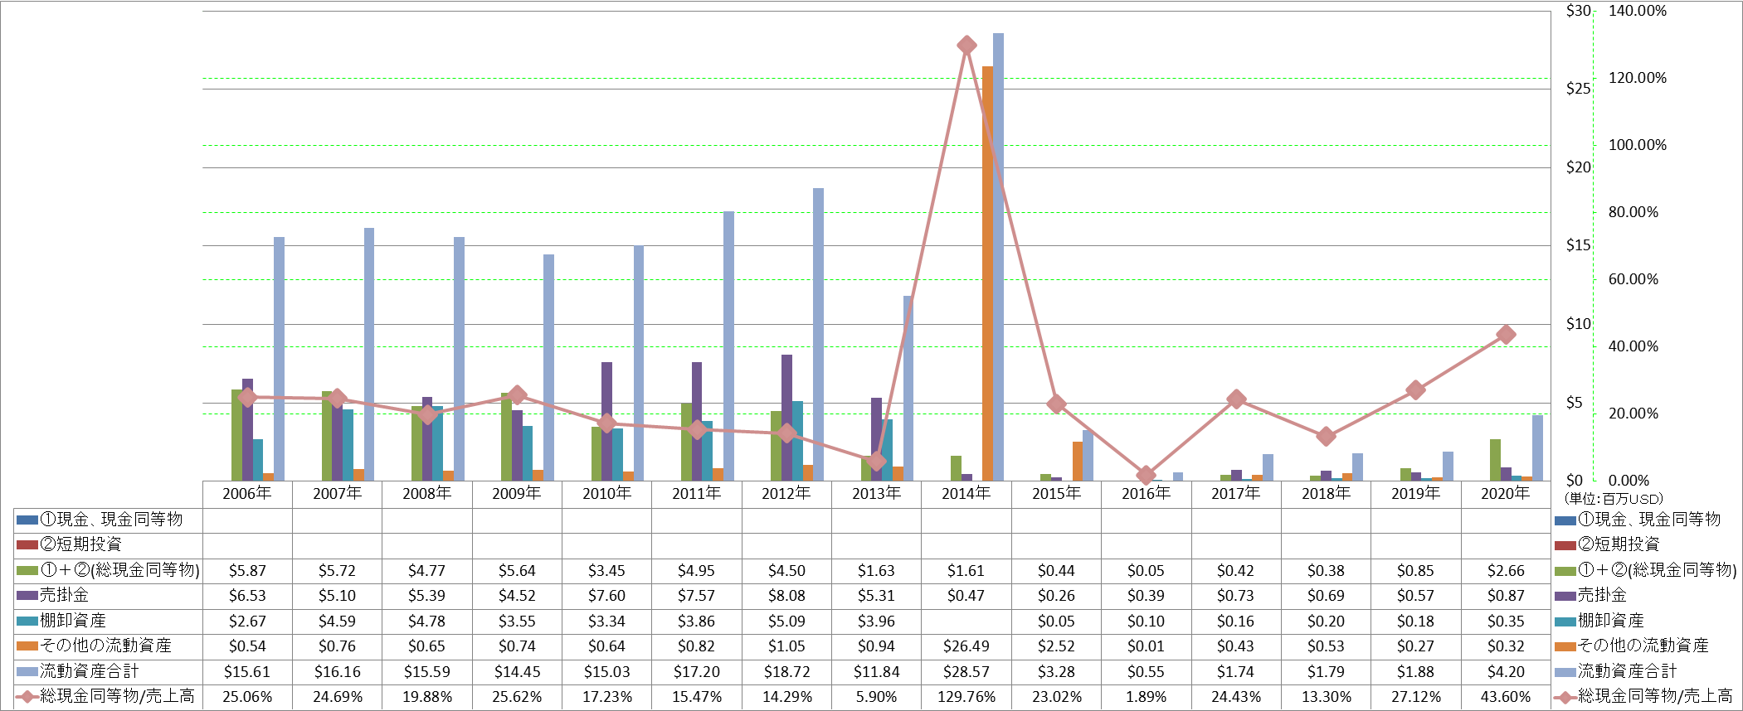This screenshot has width=1743, height=711.
Task: Click the 24.43% ratio cell for 2017年
Action: (1236, 697)
